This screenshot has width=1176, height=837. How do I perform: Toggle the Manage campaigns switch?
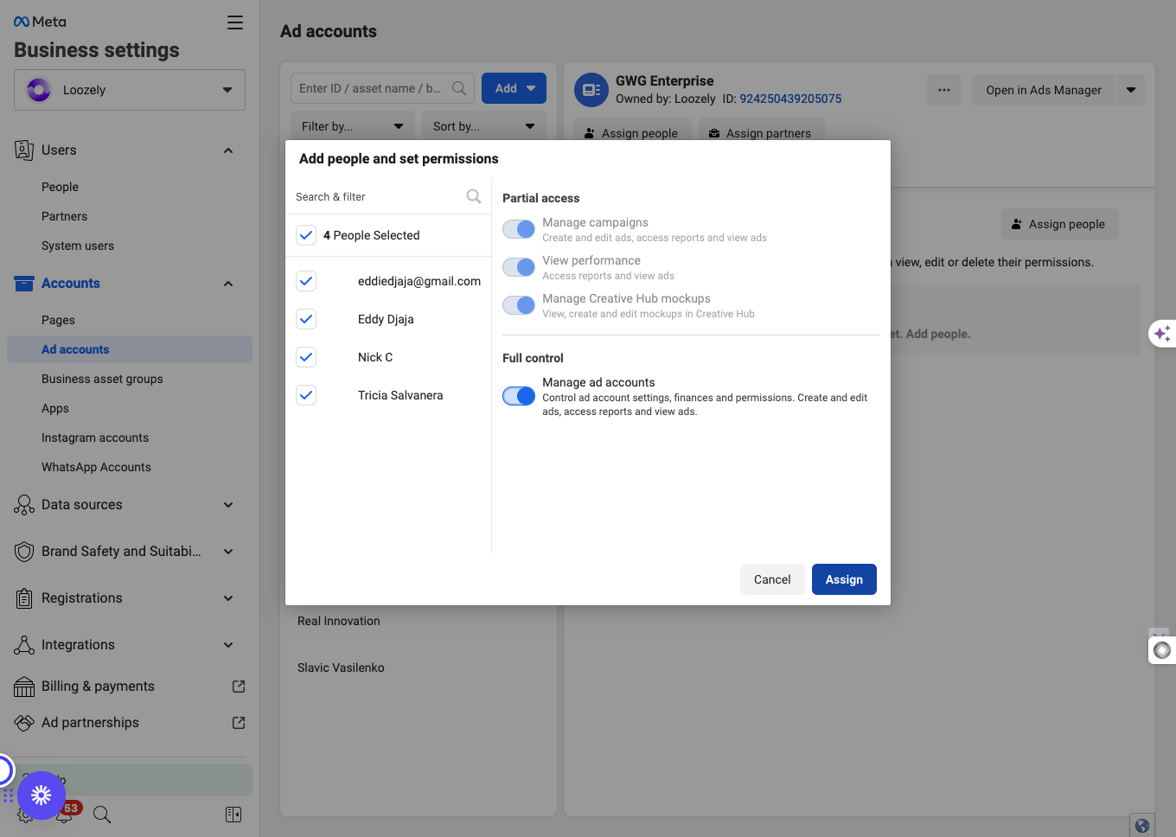[519, 229]
